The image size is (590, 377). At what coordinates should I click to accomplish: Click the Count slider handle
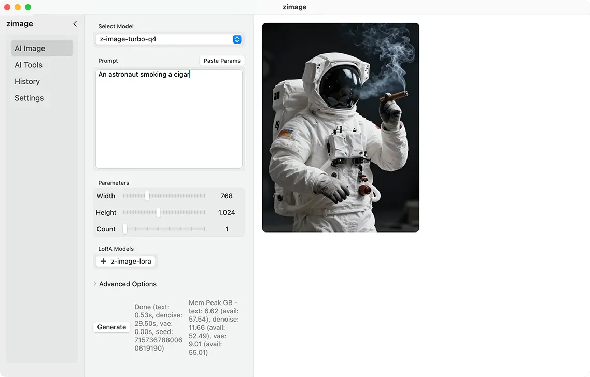point(125,229)
